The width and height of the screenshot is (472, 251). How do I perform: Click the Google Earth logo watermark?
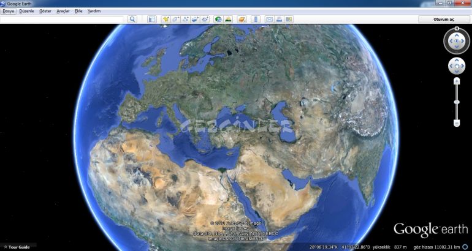[430, 230]
